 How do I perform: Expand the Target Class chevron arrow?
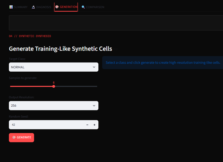coord(94,67)
